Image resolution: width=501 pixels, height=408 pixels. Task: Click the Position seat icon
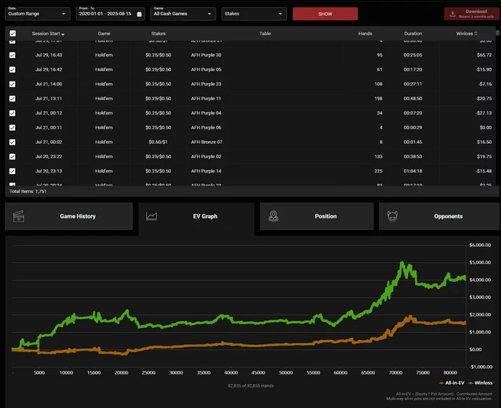(x=273, y=216)
